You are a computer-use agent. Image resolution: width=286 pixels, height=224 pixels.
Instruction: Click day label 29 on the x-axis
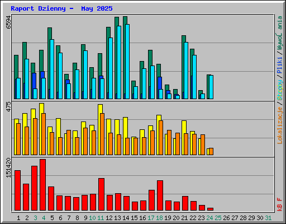pyautogui.click(x=251, y=218)
